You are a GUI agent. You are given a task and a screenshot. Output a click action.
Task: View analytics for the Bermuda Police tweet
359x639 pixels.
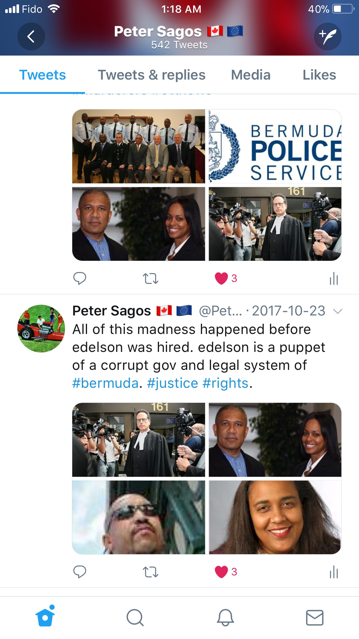point(334,278)
